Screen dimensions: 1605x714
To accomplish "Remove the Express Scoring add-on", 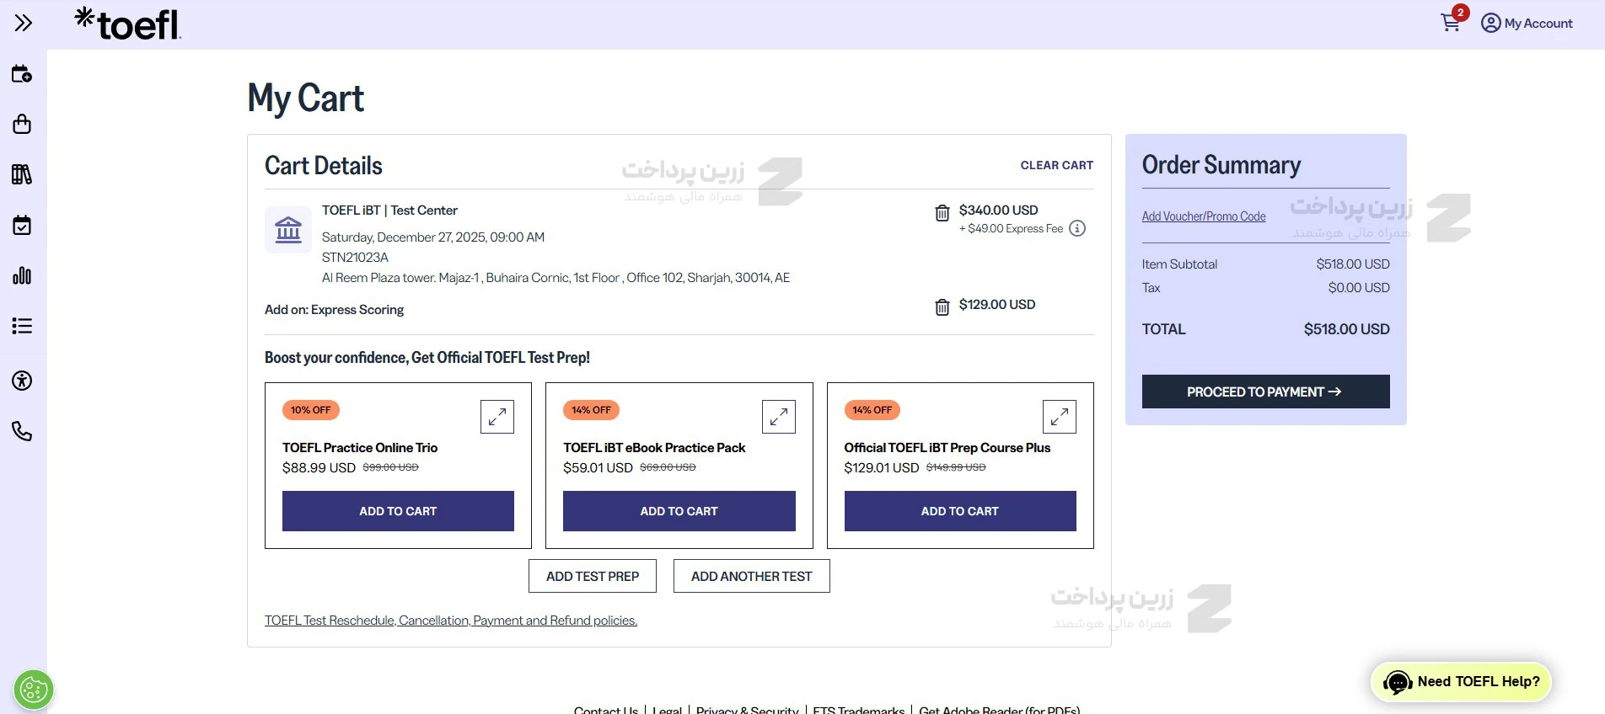I will point(942,306).
